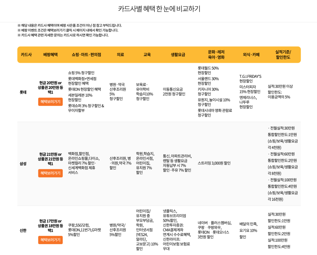Click the page title 카드사별 혜택 한 눈에 비교하기
This screenshot has height=255, width=317.
click(159, 9)
